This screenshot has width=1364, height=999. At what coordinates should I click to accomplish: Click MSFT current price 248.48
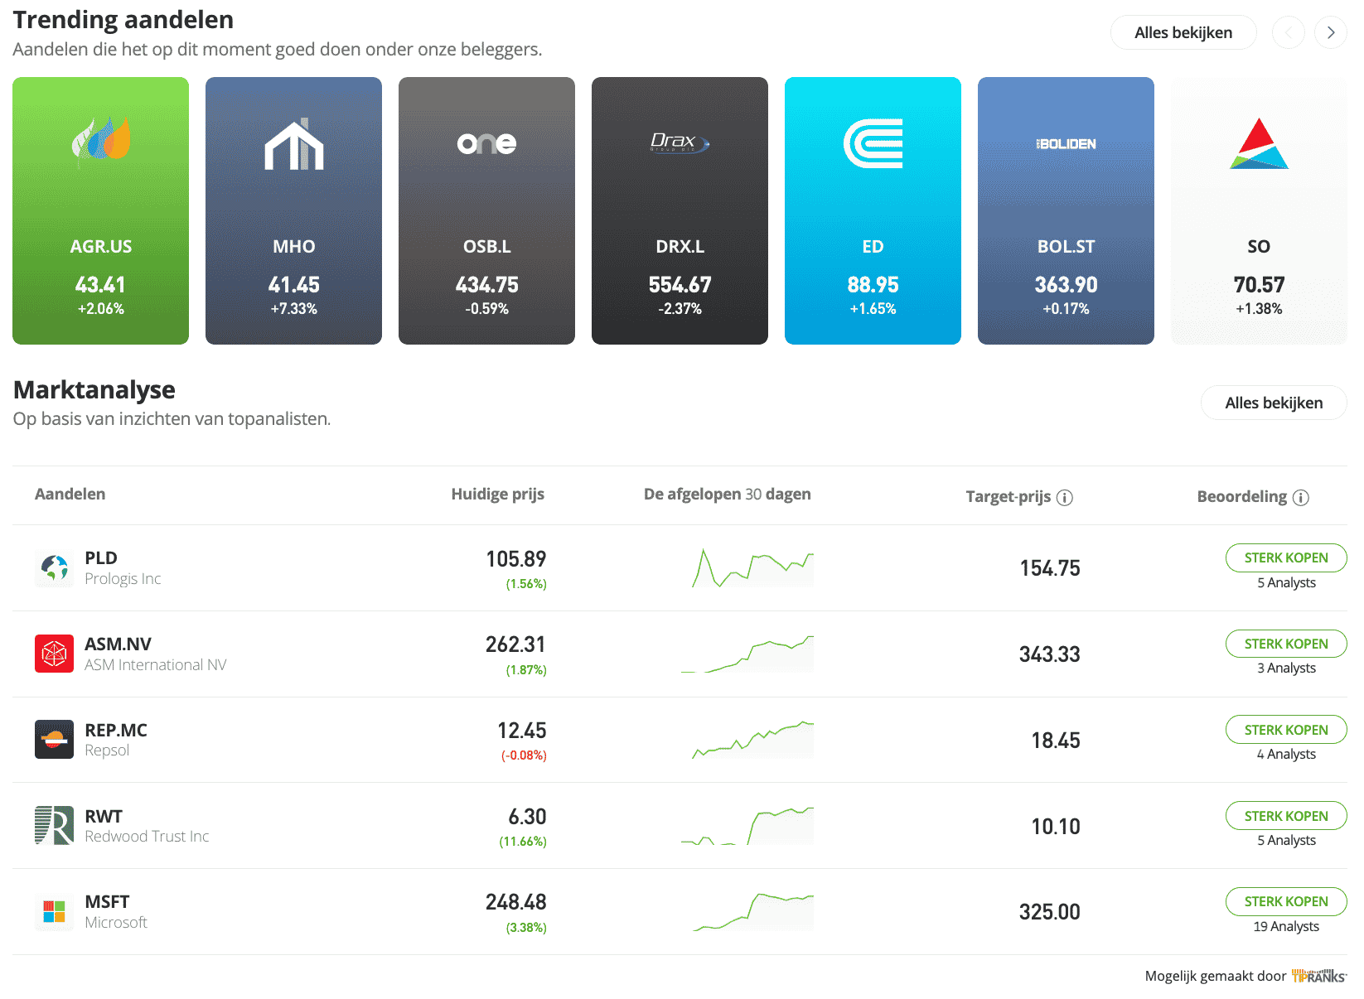click(x=516, y=902)
